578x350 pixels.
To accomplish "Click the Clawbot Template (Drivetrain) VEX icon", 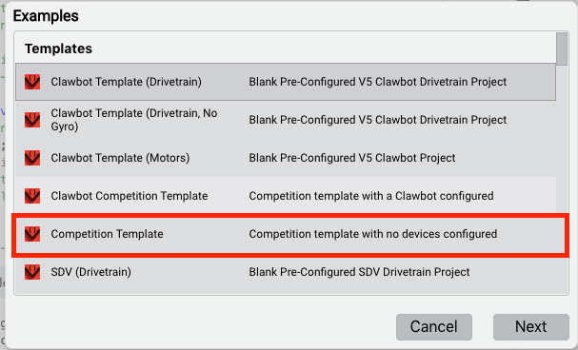I will (32, 82).
